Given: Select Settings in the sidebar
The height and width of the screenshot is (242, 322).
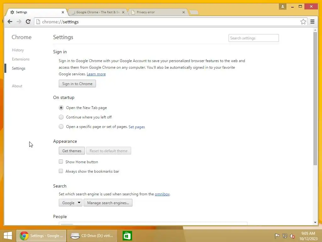Looking at the screenshot, I should point(19,68).
